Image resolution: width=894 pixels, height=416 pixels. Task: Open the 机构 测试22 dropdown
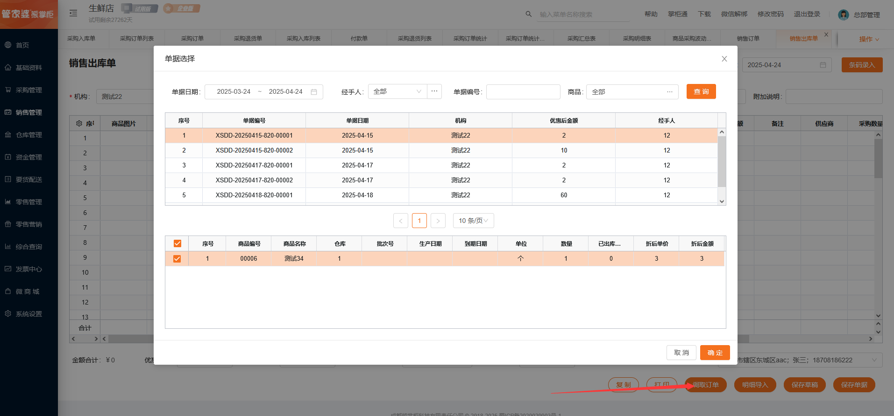coord(125,97)
